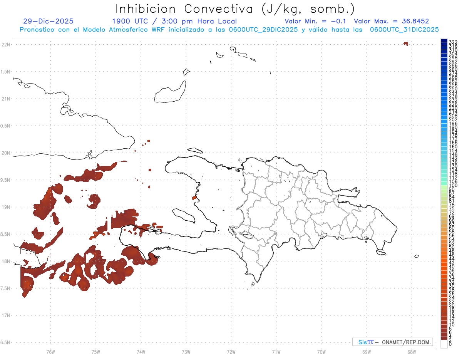Click the '18N' latitude label
The width and height of the screenshot is (462, 357).
5,261
